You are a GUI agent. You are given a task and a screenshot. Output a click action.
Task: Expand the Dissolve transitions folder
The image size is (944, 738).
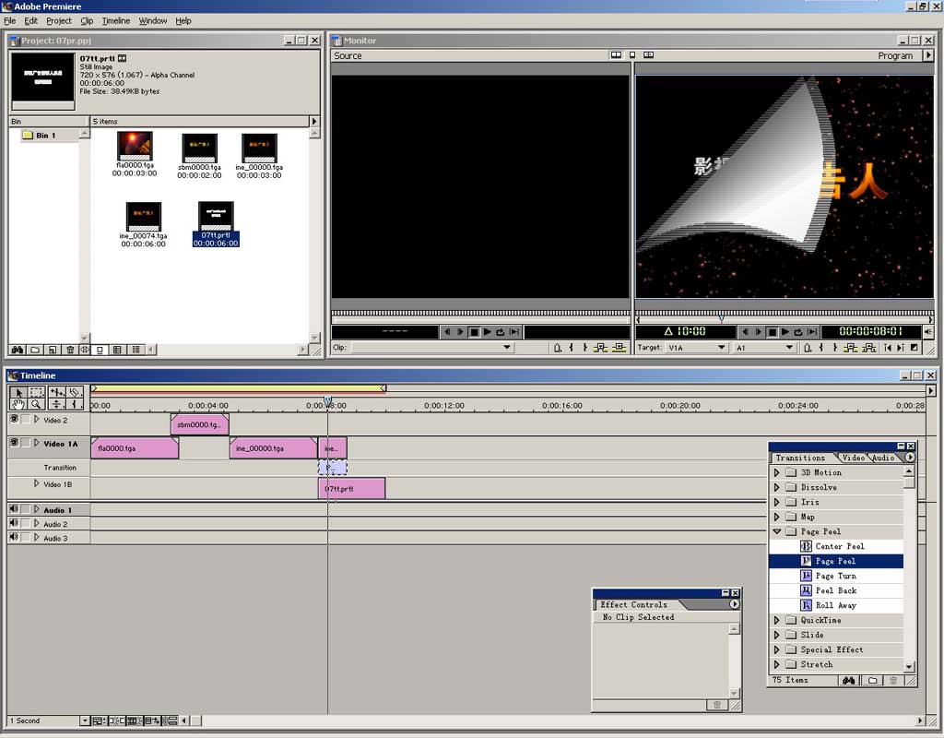tap(776, 487)
